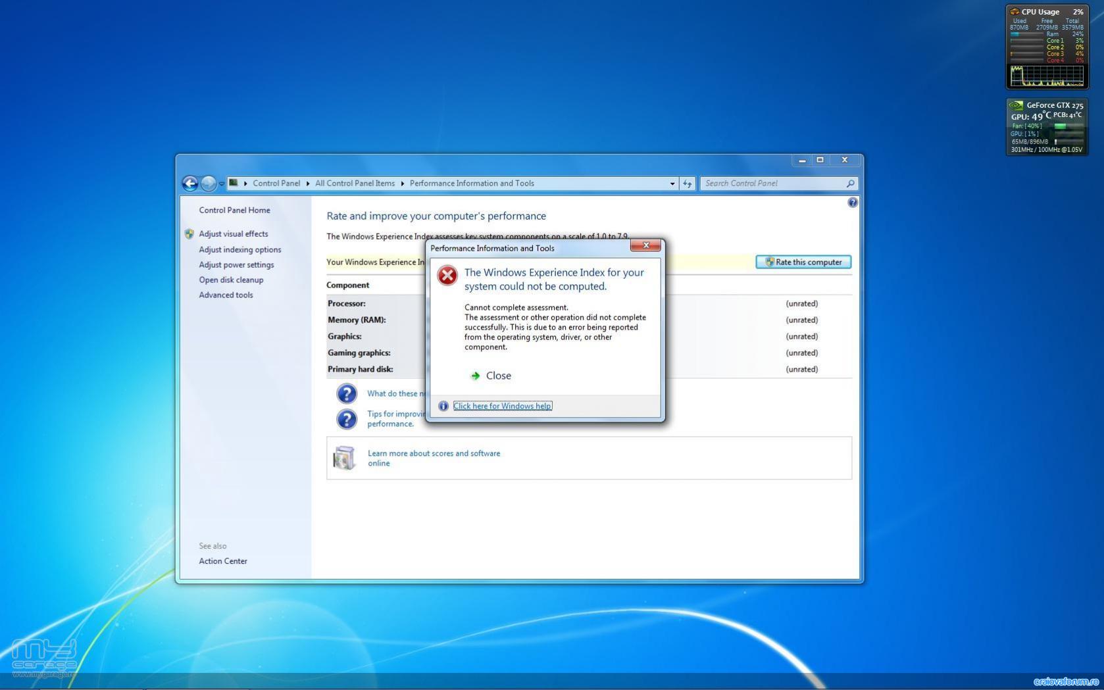1104x690 pixels.
Task: Click the Close command in error dialog
Action: [498, 376]
